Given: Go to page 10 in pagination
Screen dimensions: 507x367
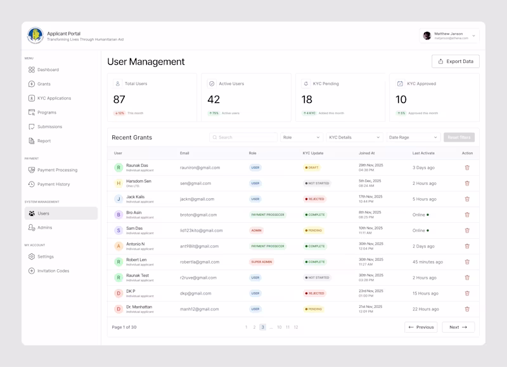Looking at the screenshot, I should (x=279, y=327).
